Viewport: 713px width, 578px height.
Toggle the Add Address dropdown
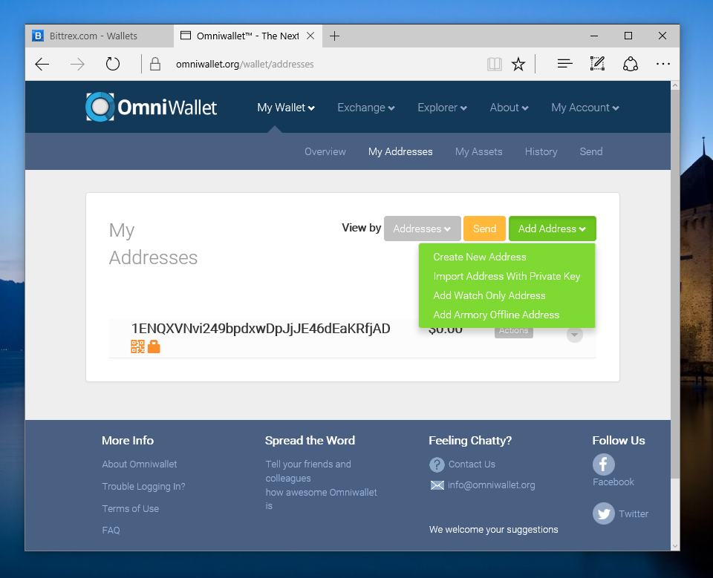pyautogui.click(x=552, y=229)
